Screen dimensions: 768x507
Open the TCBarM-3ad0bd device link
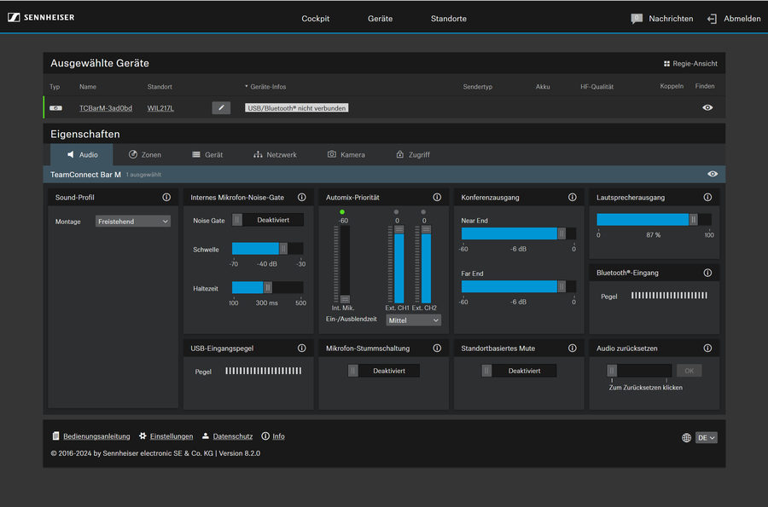106,108
